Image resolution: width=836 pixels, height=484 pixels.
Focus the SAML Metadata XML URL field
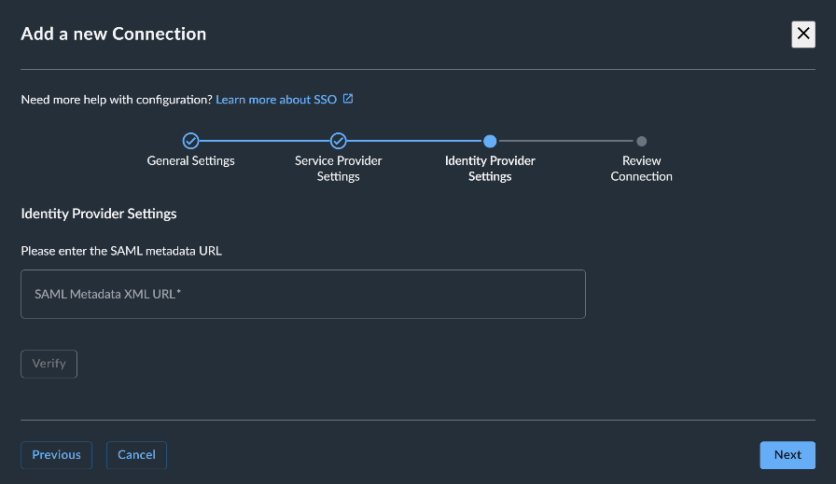(x=303, y=295)
